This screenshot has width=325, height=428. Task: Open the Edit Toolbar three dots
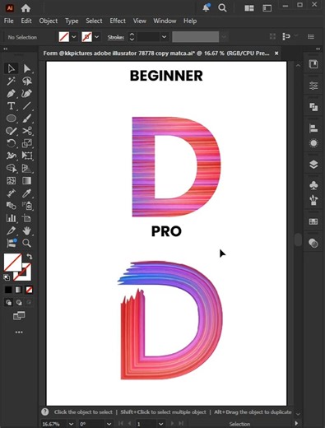(x=19, y=333)
